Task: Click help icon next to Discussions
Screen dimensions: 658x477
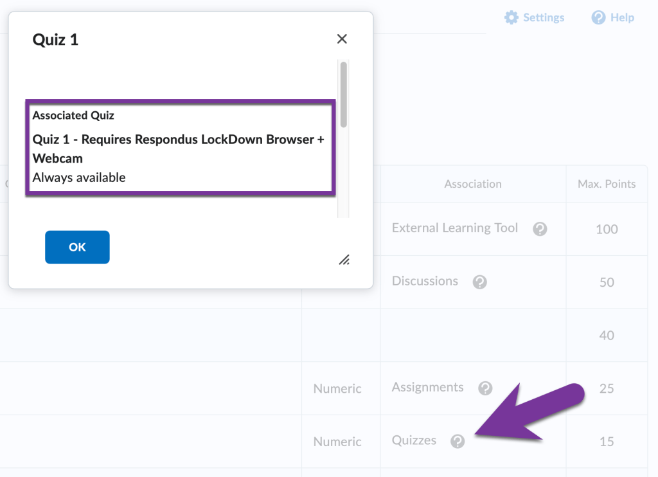Action: [x=479, y=282]
